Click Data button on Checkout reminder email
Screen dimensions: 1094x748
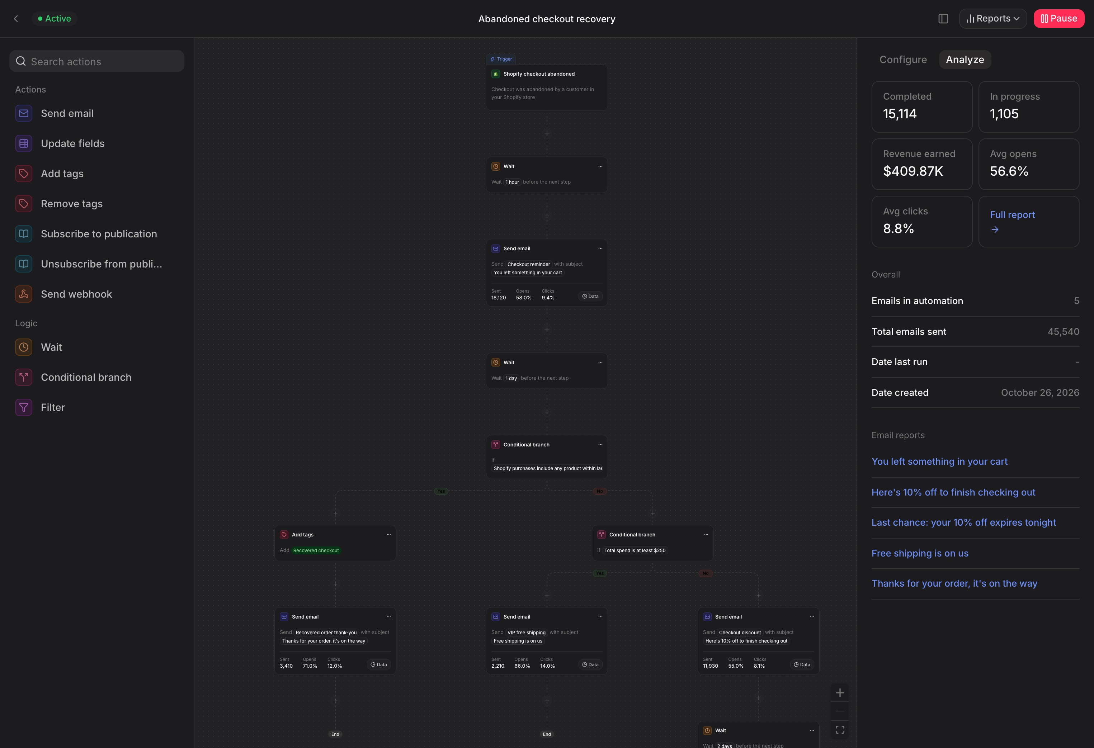coord(590,297)
